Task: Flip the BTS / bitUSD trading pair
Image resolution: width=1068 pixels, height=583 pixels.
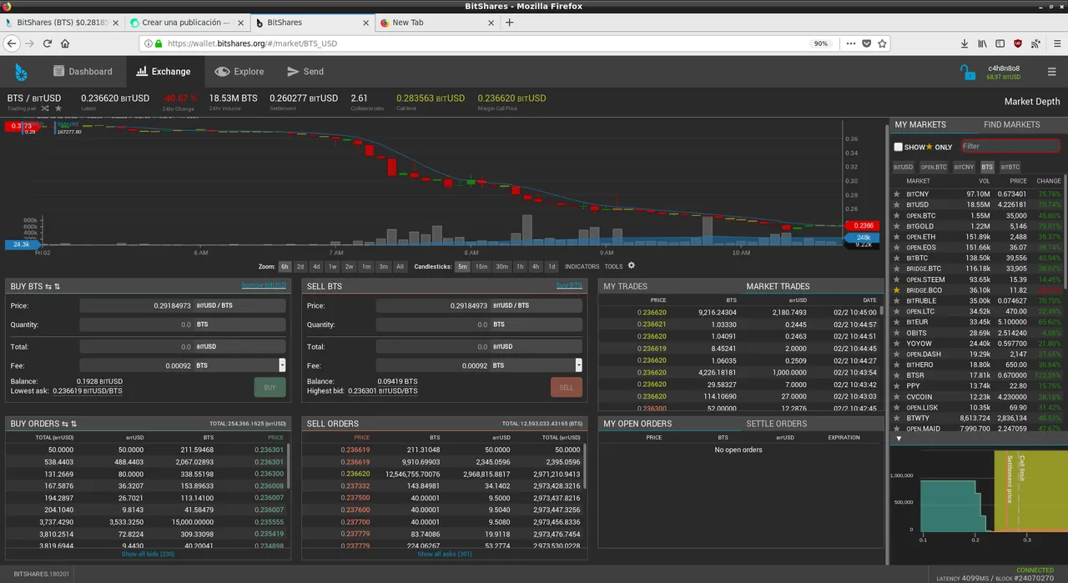Action: 46,108
